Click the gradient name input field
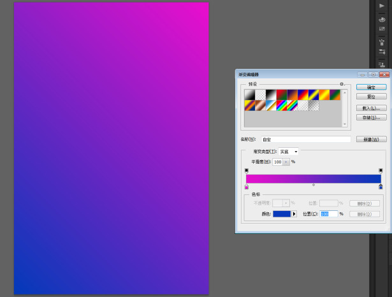392x297 pixels. click(x=305, y=139)
